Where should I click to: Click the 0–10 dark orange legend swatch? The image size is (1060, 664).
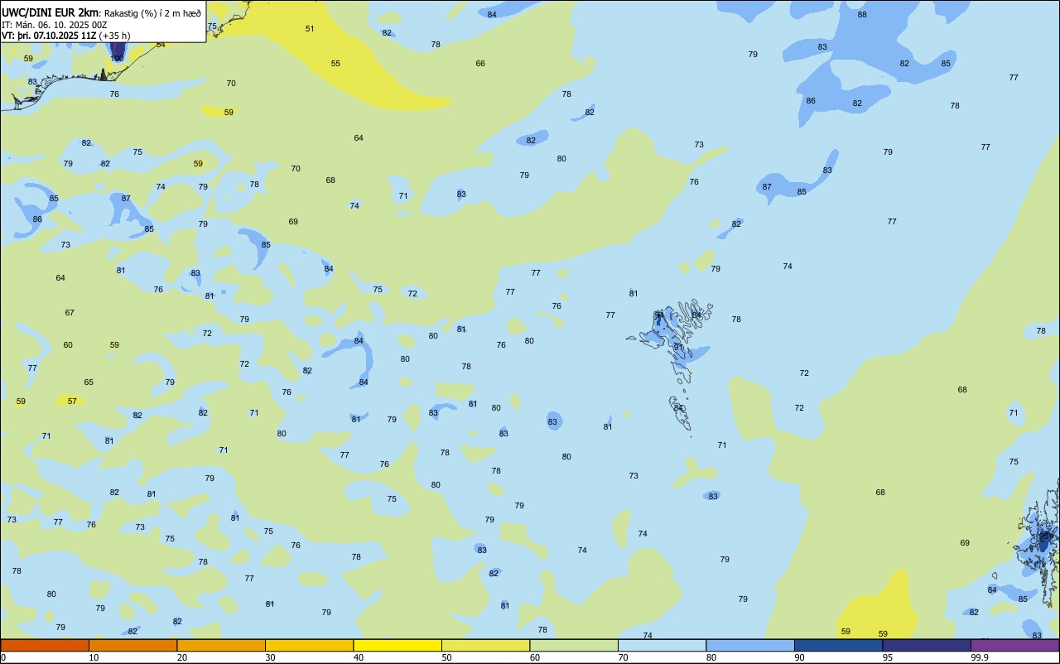[x=45, y=645]
